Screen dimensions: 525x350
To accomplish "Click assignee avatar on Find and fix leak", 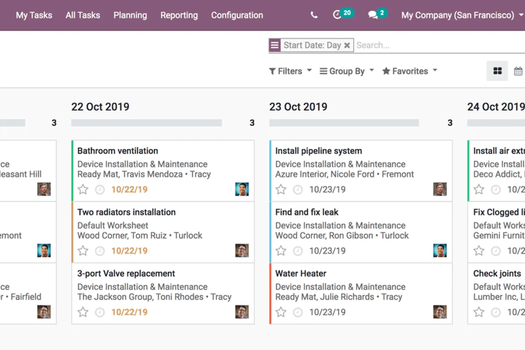I will [x=440, y=250].
